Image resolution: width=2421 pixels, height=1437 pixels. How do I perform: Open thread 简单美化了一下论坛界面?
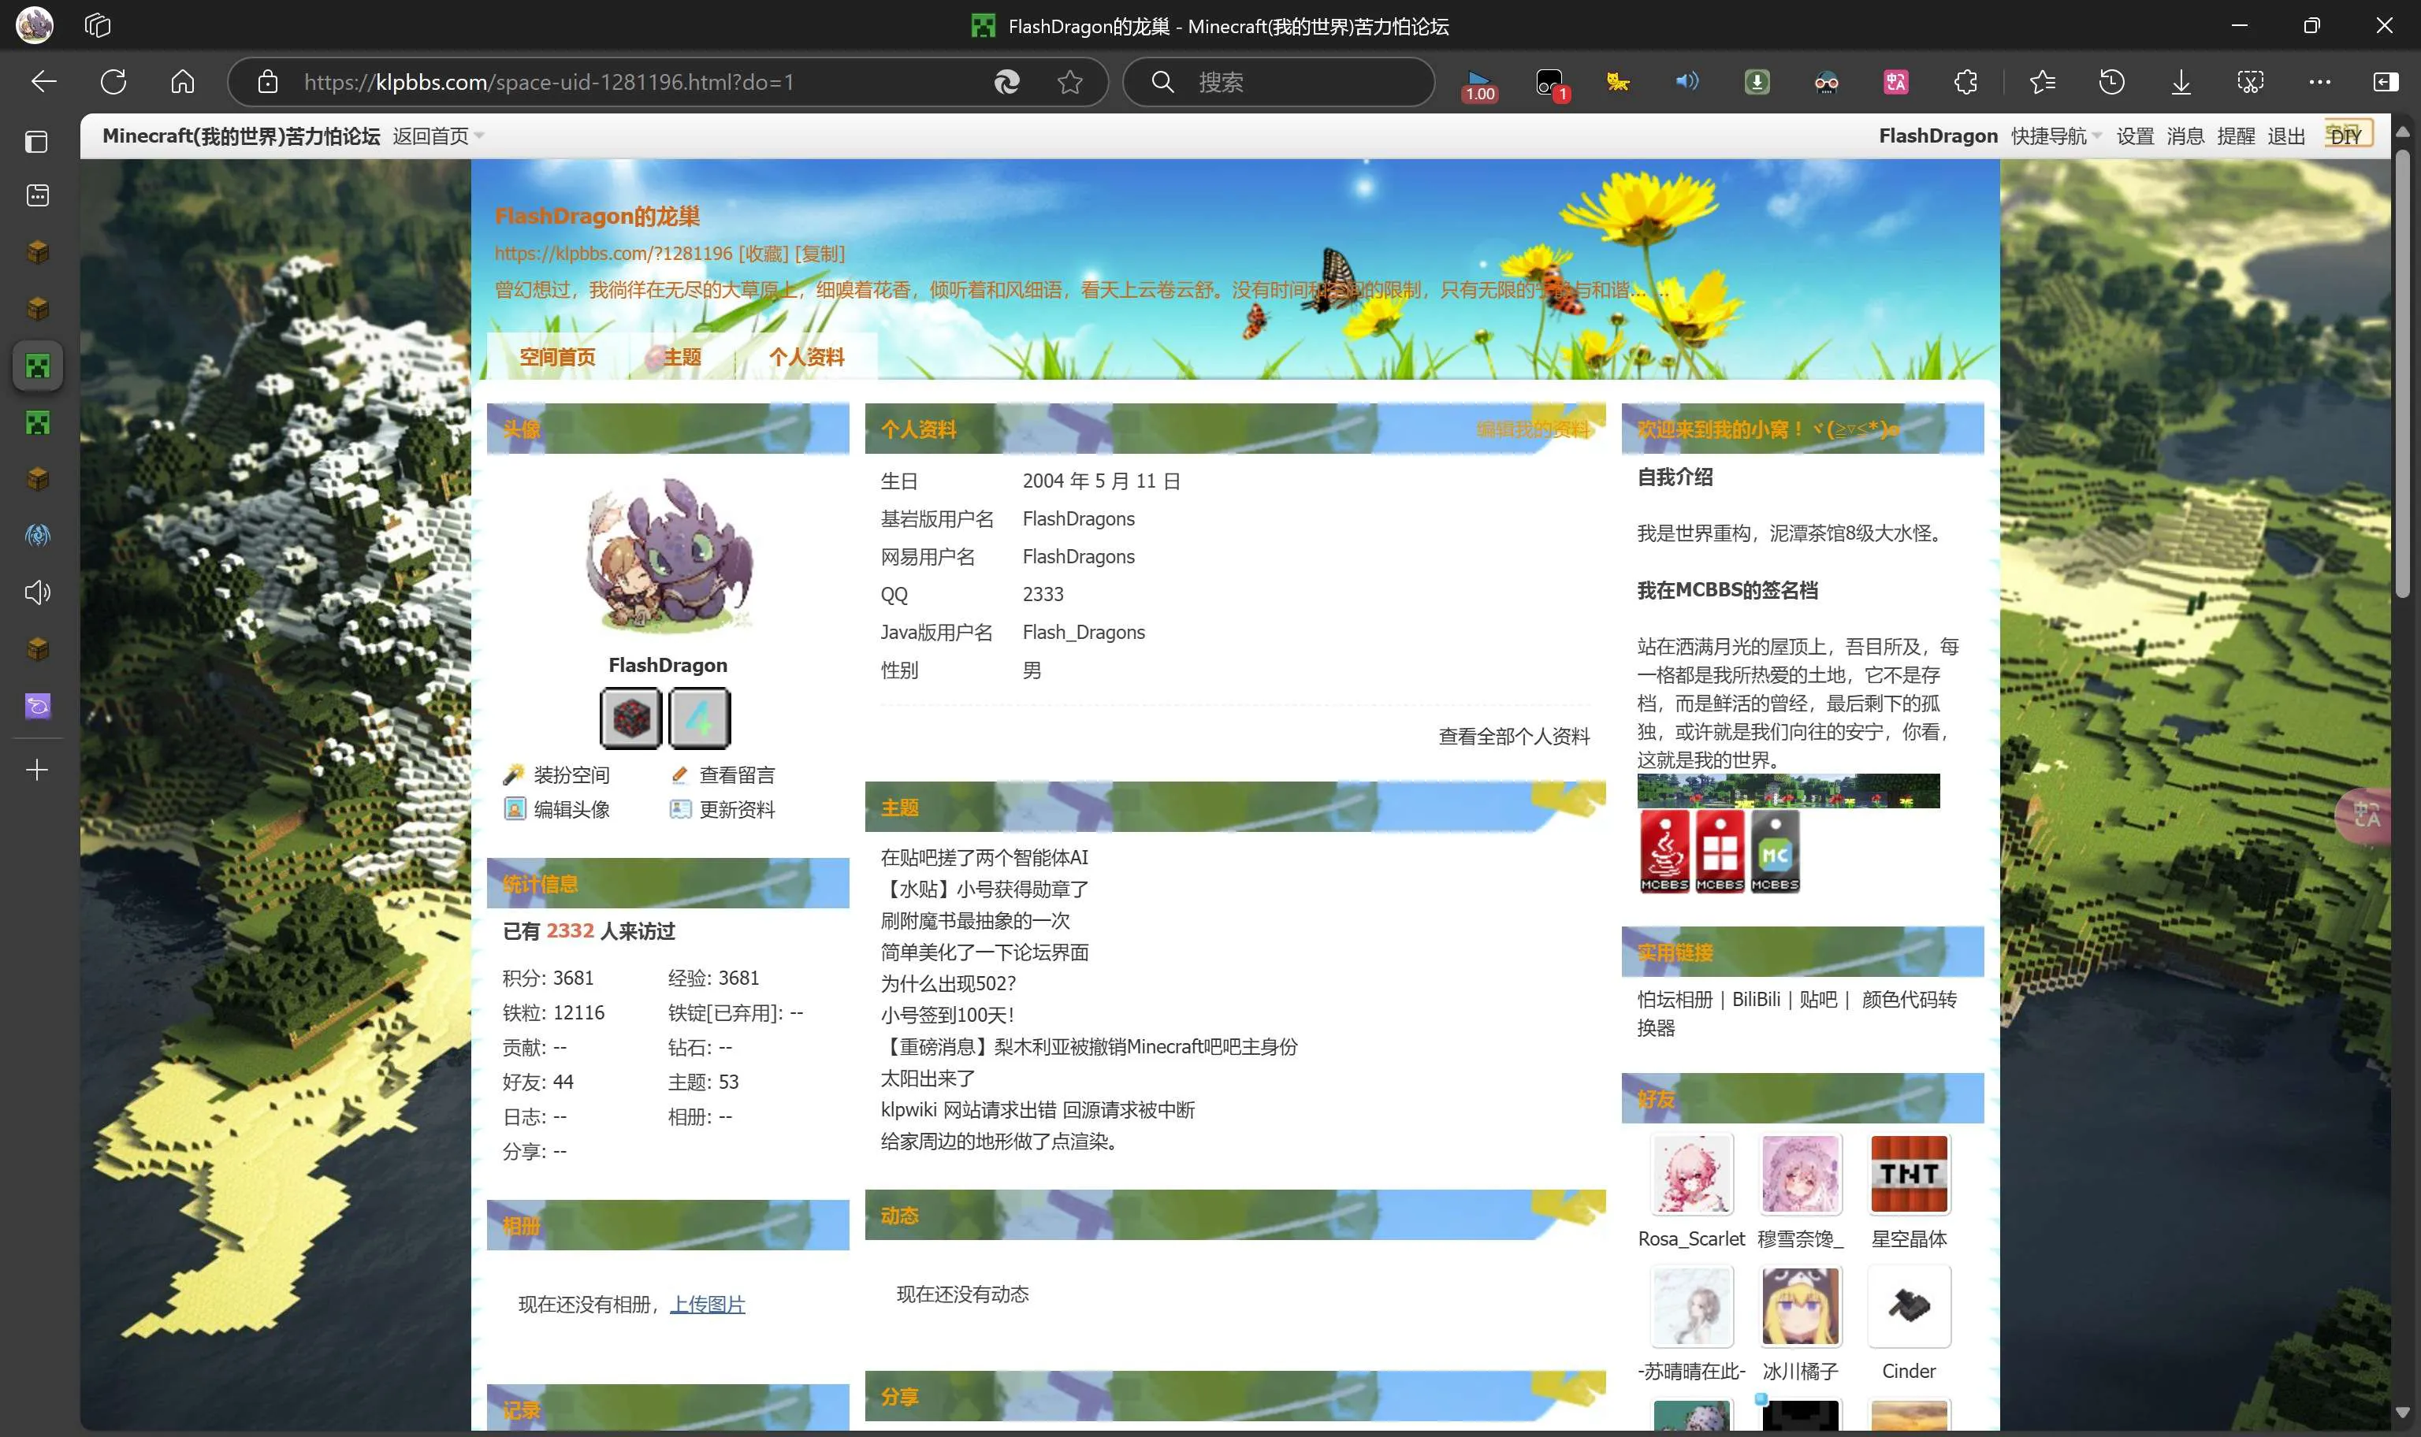[x=984, y=952]
